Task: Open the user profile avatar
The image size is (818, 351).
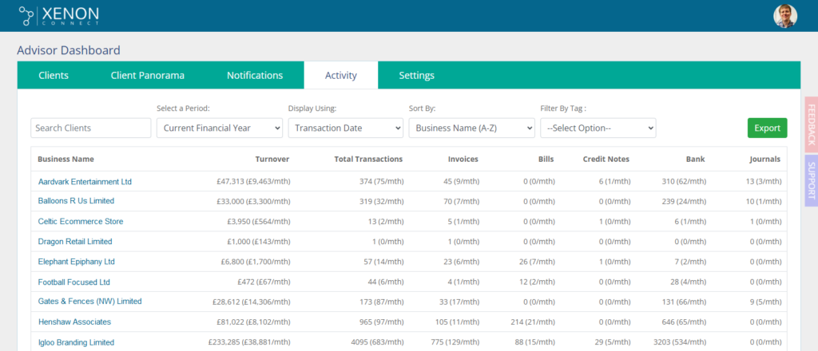Action: (x=785, y=16)
